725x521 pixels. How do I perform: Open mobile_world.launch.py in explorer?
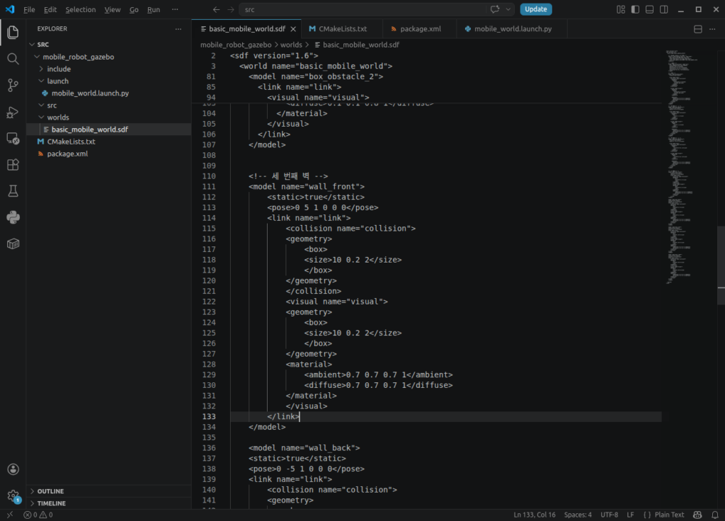[x=90, y=93]
